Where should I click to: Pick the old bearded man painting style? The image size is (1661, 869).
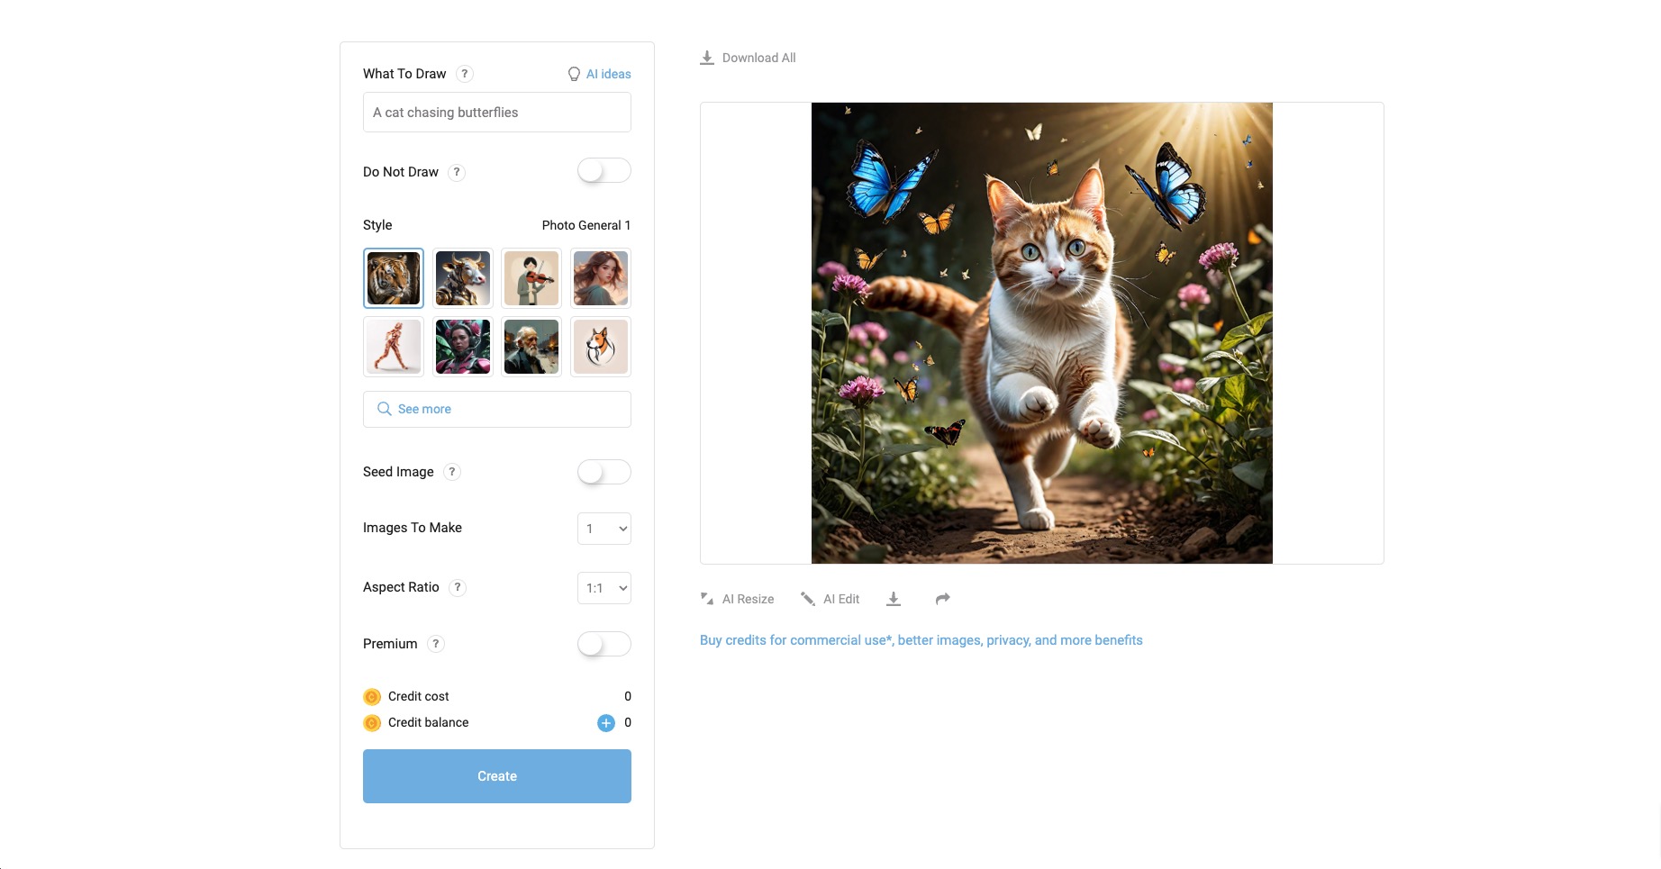tap(531, 347)
